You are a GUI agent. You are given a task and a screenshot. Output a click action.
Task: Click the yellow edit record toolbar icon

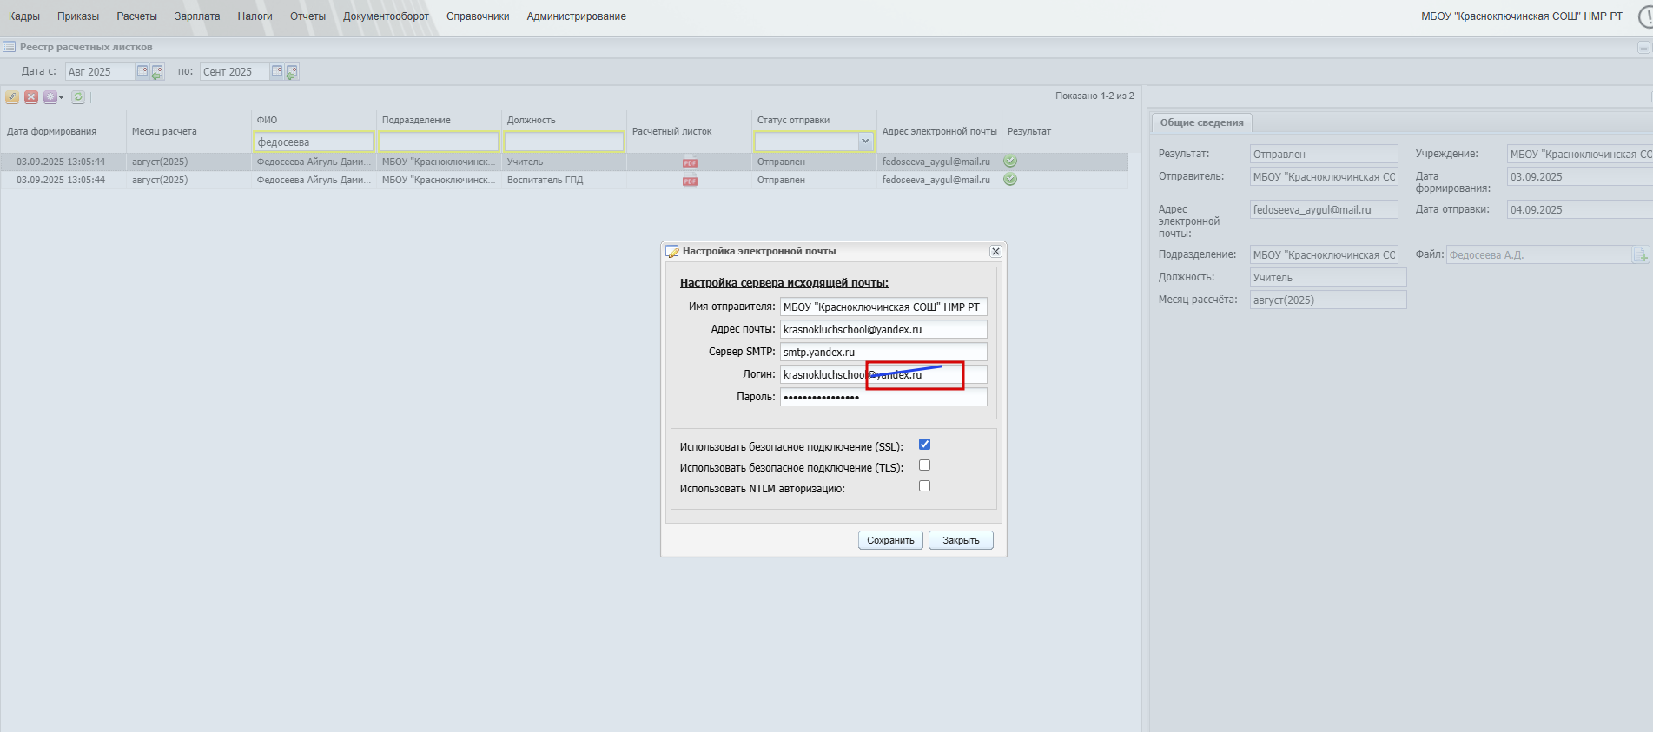point(12,97)
